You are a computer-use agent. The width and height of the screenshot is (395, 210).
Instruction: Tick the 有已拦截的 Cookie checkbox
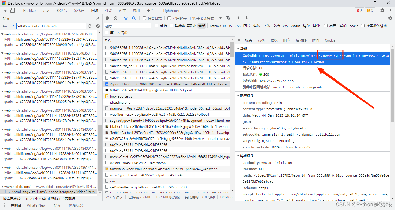[326, 26]
